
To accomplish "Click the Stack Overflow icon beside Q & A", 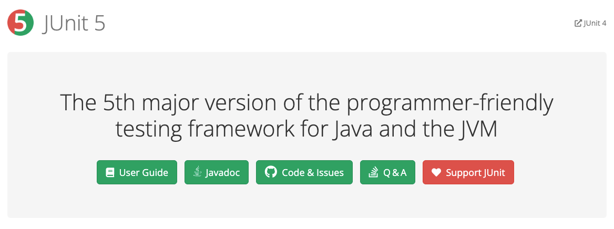I will click(x=373, y=172).
